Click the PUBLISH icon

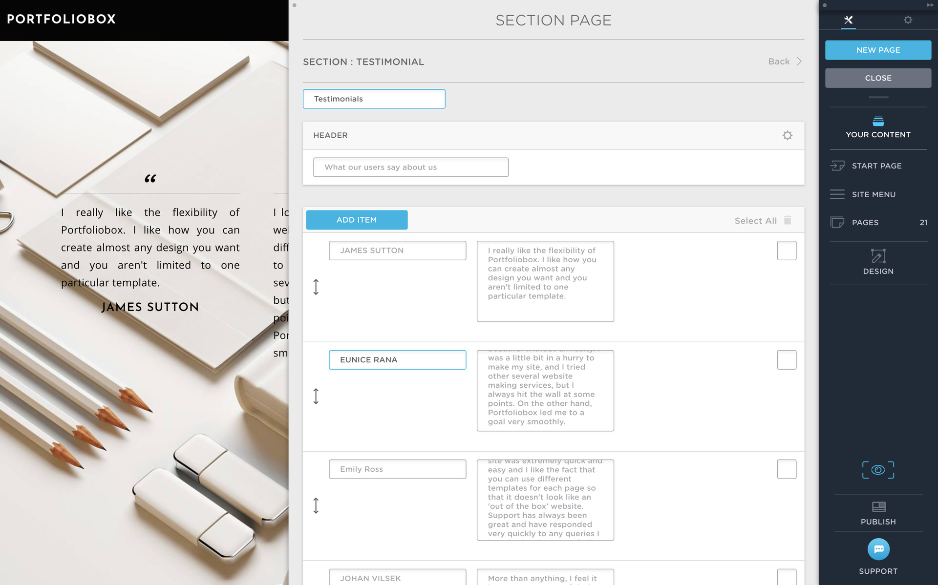[x=878, y=507]
